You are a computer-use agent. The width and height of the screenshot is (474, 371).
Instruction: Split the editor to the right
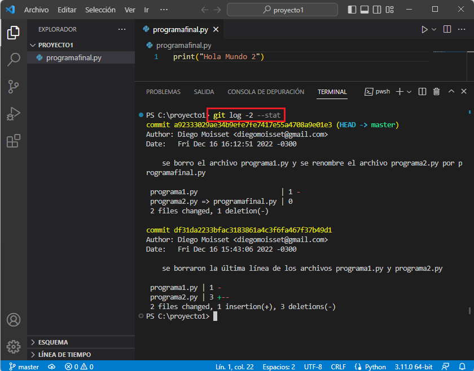pyautogui.click(x=447, y=29)
